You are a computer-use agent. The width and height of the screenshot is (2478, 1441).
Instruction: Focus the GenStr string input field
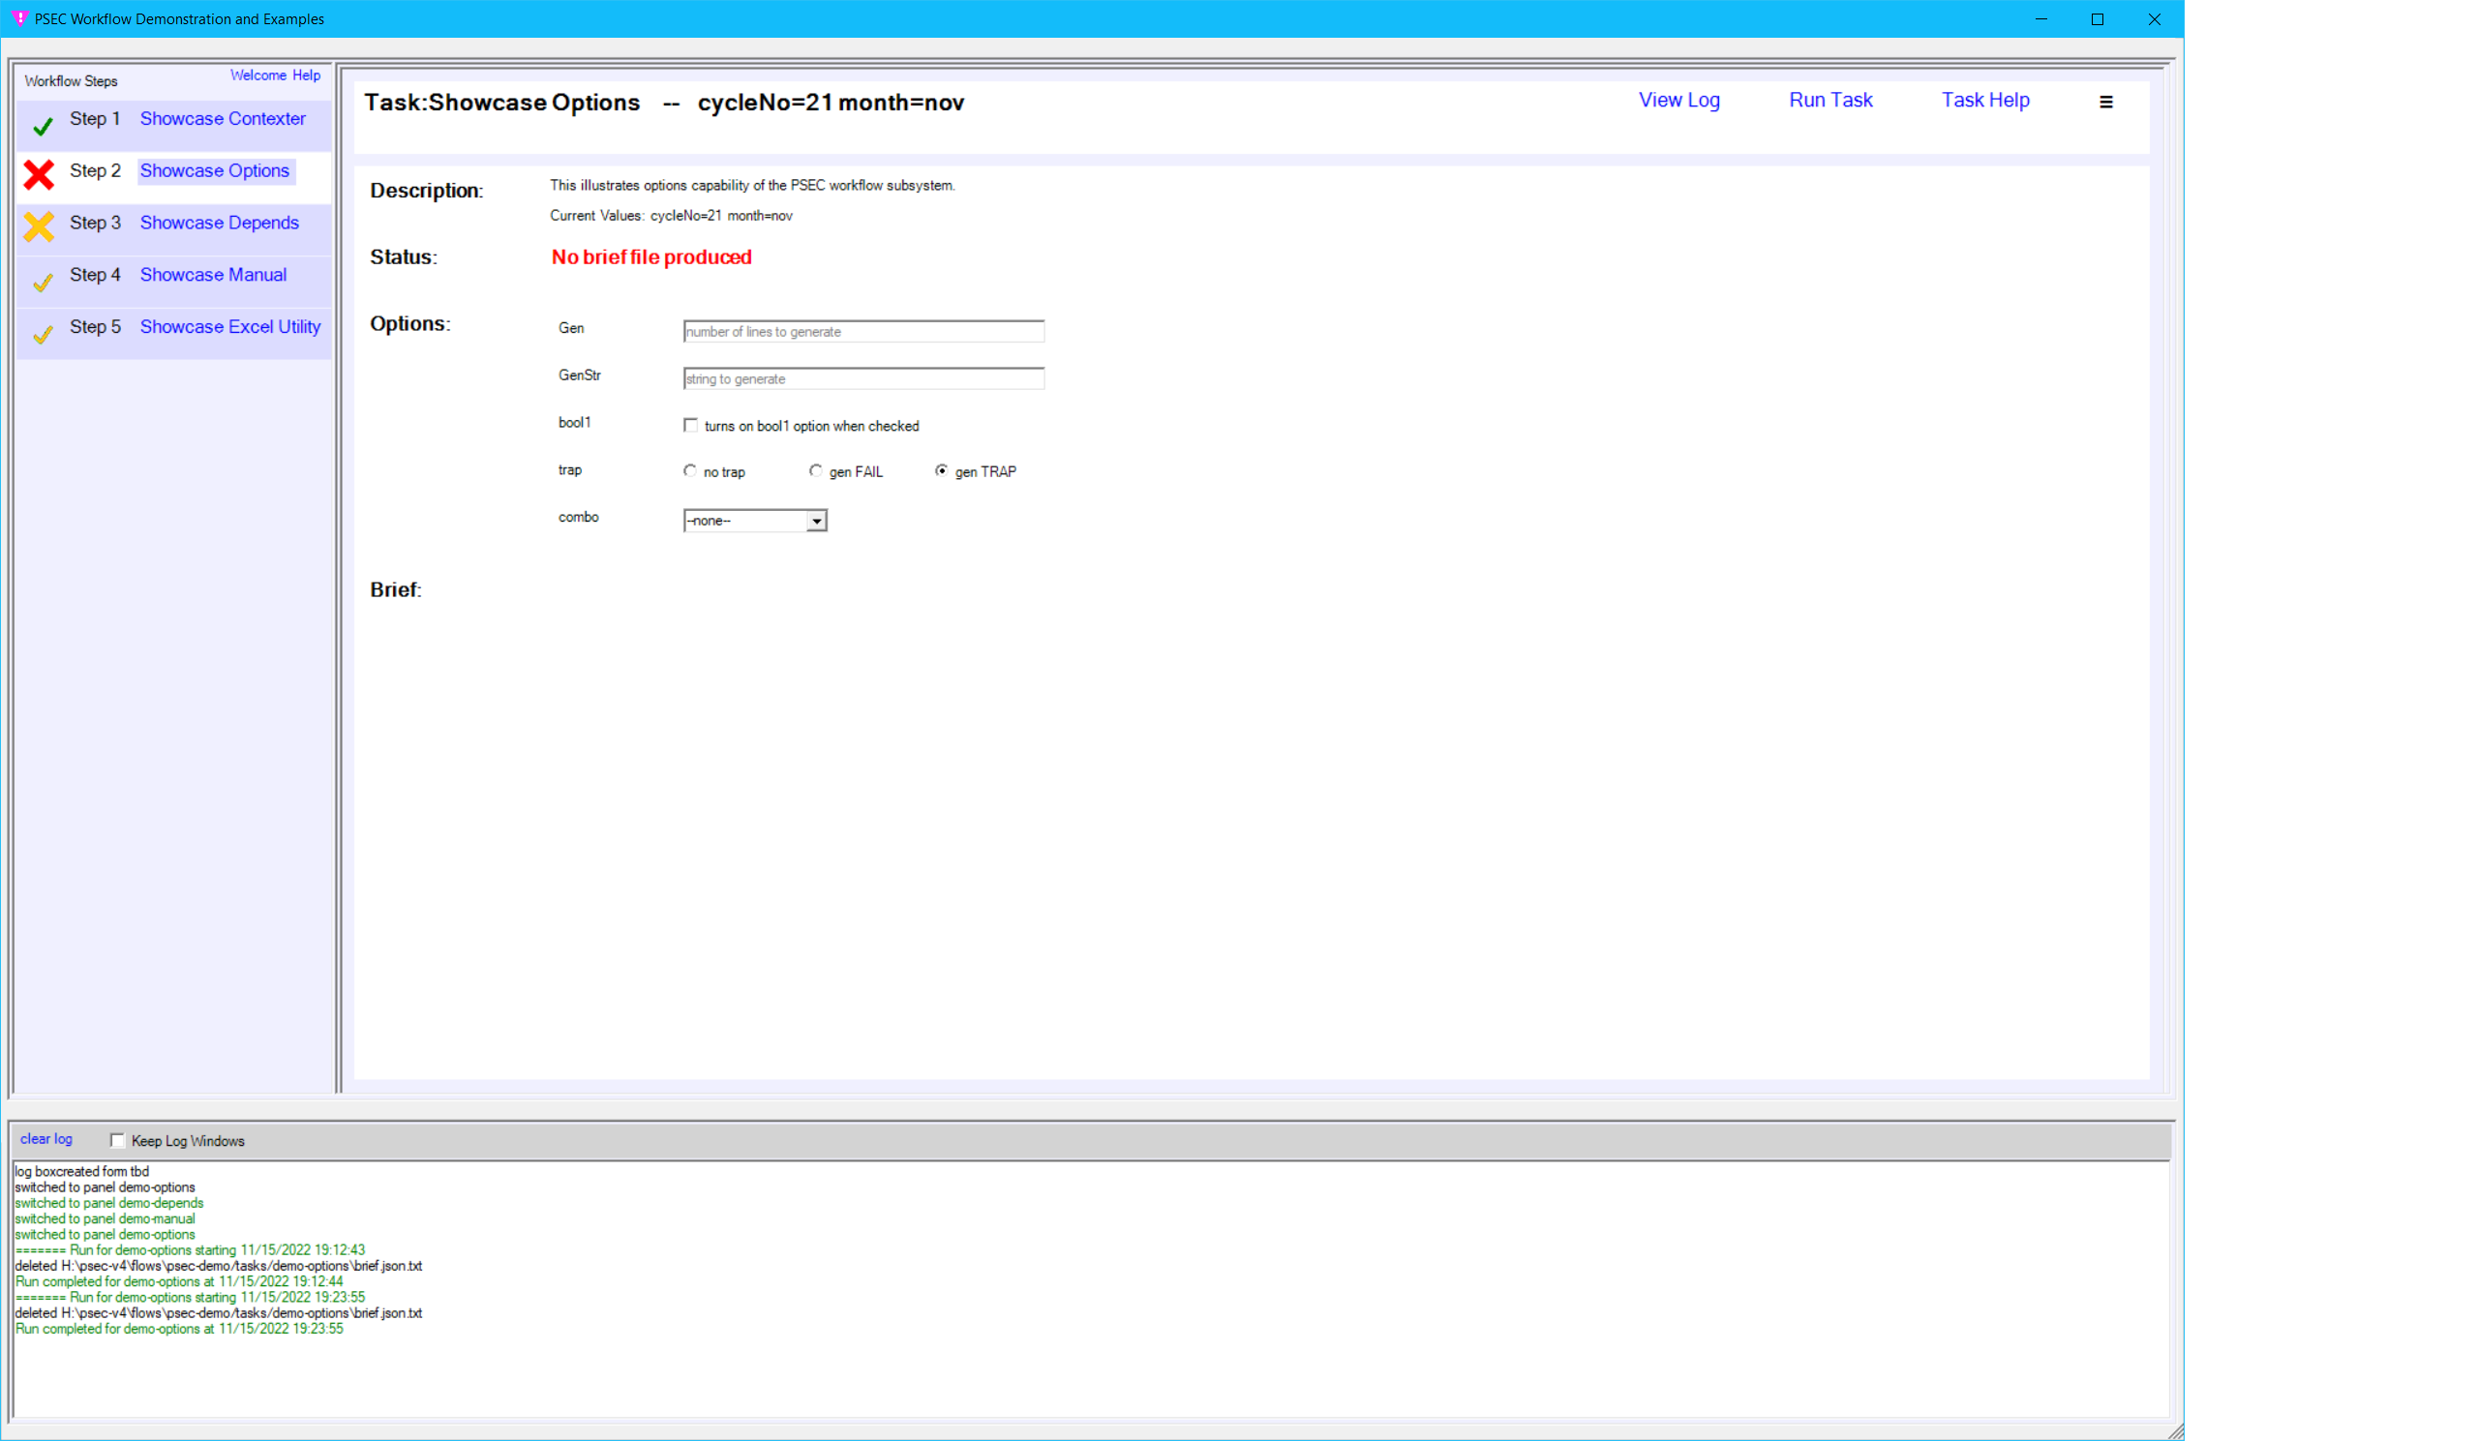(x=862, y=378)
